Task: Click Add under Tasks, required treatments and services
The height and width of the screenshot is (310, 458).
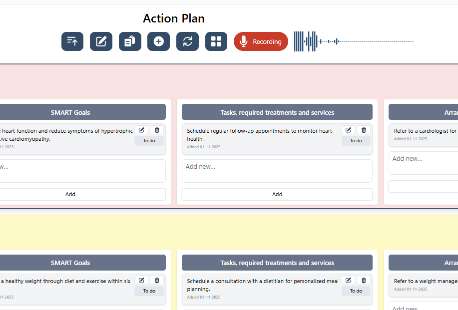Action: [277, 194]
